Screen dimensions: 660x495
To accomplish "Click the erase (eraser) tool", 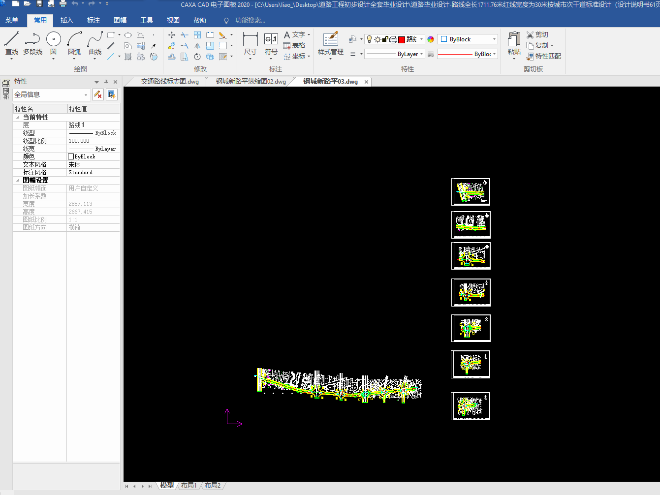I will pyautogui.click(x=223, y=35).
